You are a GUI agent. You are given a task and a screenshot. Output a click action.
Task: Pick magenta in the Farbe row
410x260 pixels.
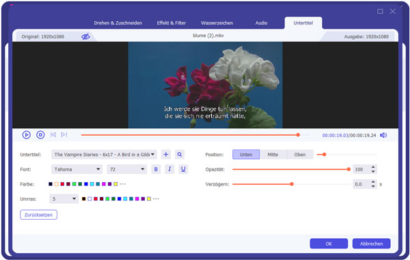[x=104, y=184]
